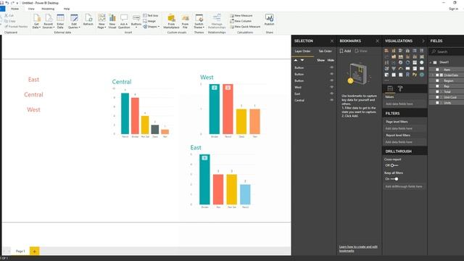Create a New Measure

click(241, 15)
